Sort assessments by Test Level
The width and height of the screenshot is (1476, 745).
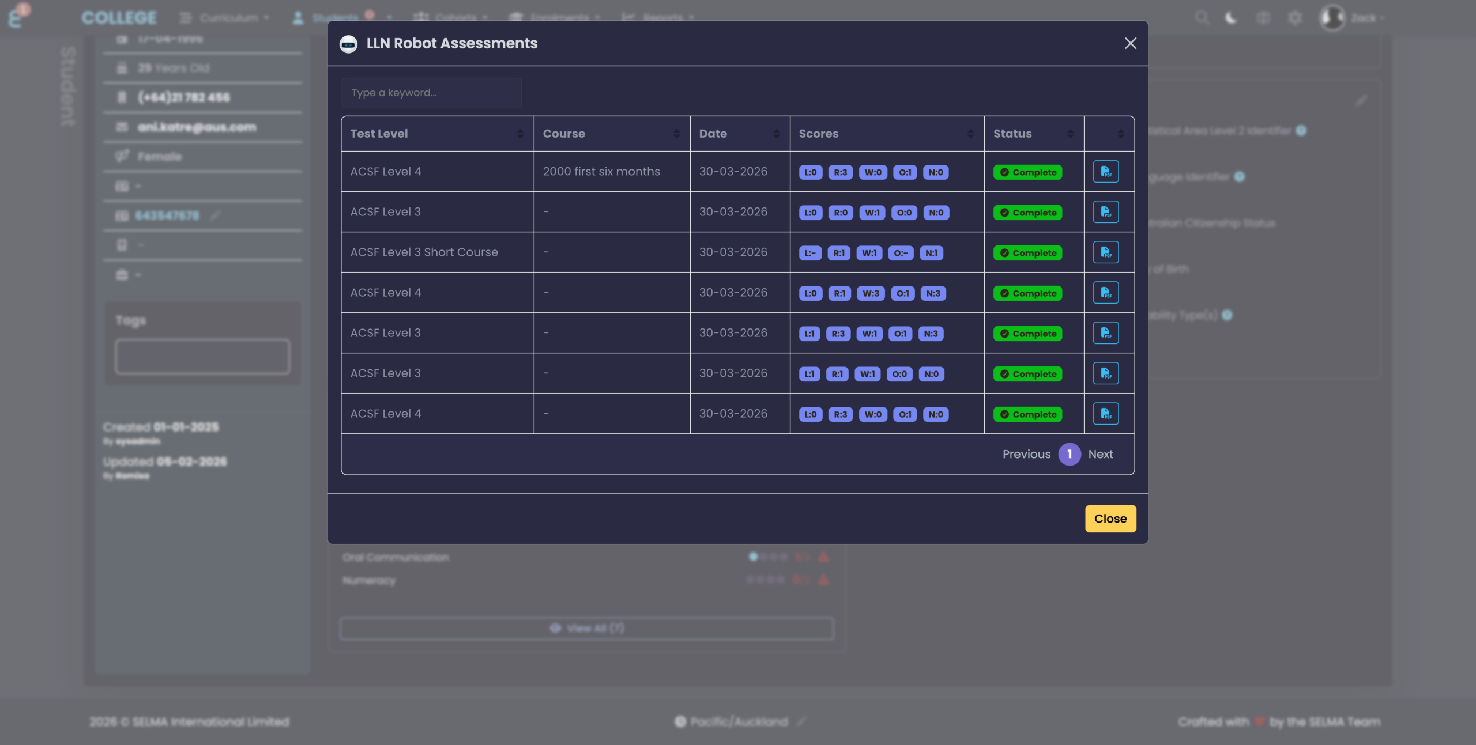click(x=519, y=133)
